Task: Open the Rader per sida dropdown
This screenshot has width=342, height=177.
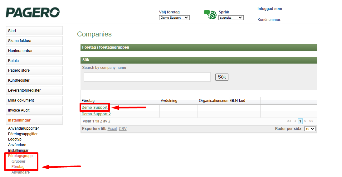Action: click(310, 129)
